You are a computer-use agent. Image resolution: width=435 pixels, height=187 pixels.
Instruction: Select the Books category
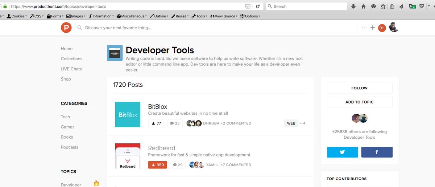click(67, 137)
